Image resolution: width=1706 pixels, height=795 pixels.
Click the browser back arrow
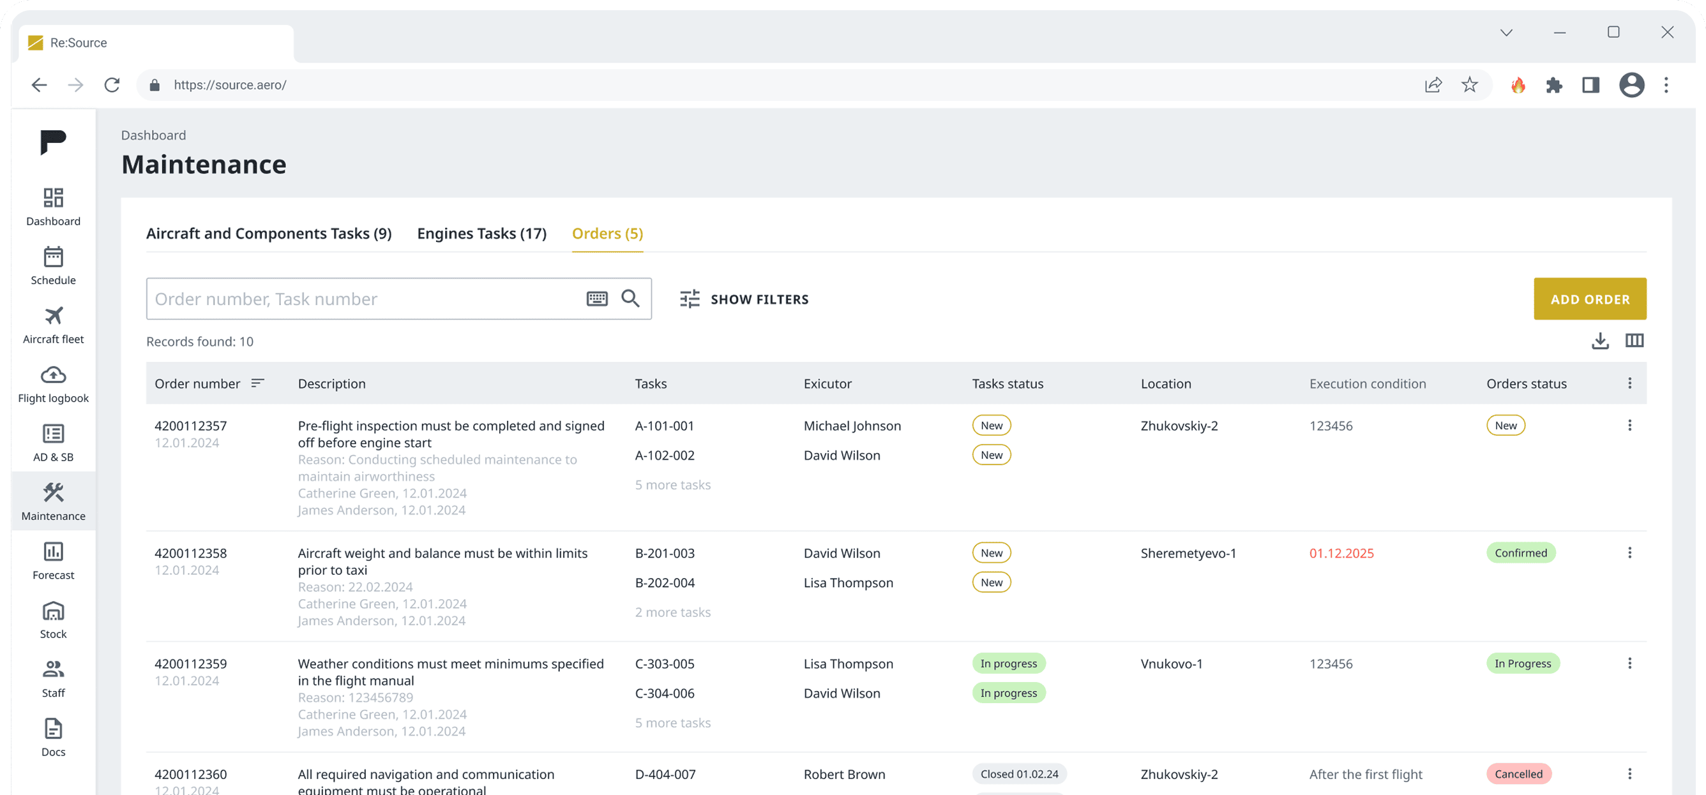[39, 85]
